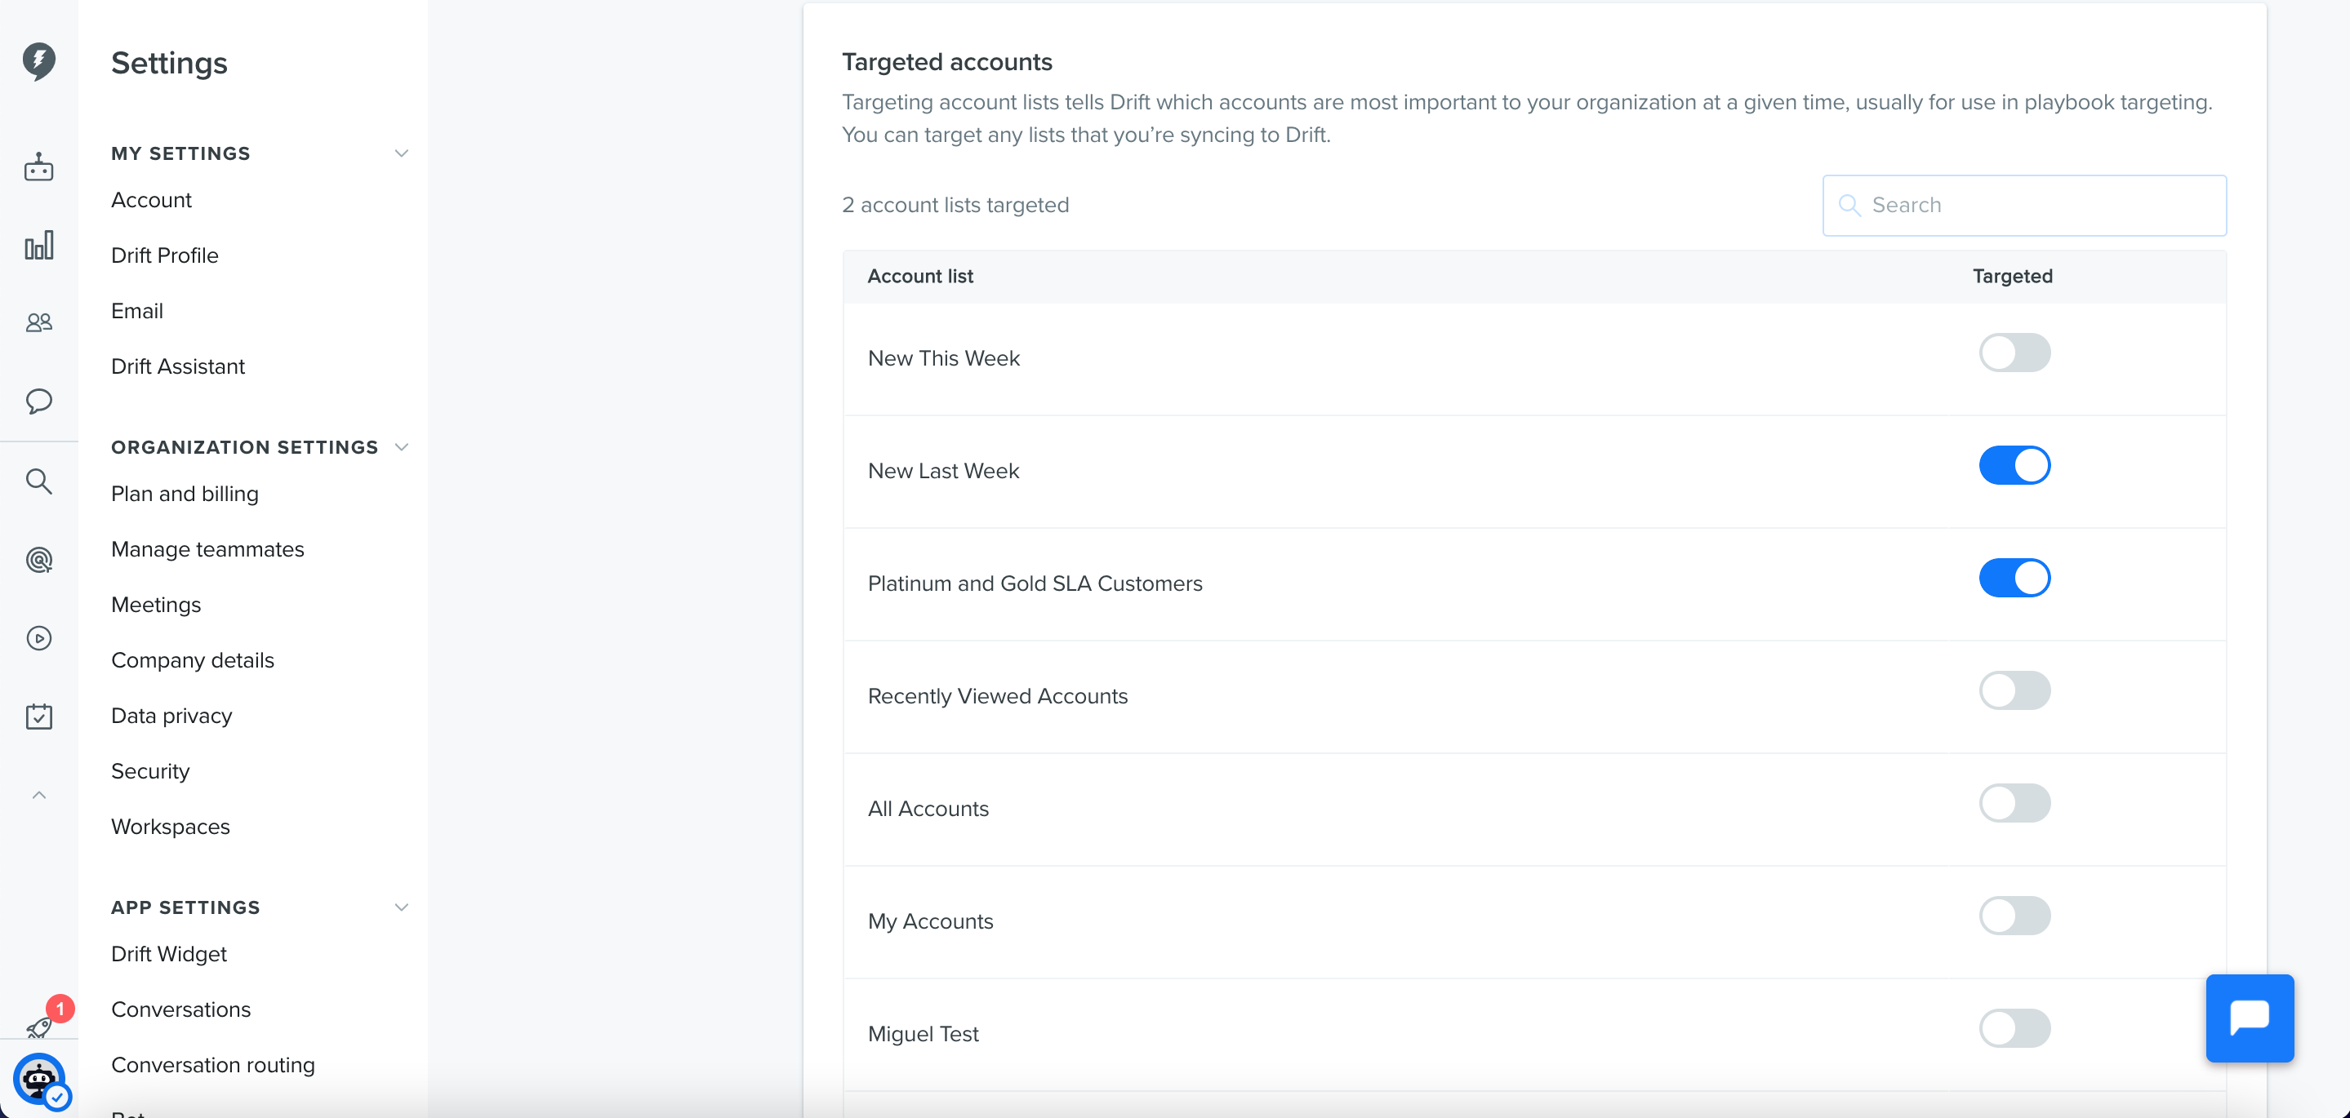The height and width of the screenshot is (1118, 2350).
Task: Open Meetings settings
Action: tap(156, 605)
